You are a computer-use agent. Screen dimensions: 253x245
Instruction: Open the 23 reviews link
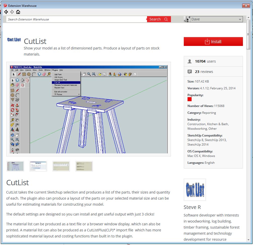(204, 72)
